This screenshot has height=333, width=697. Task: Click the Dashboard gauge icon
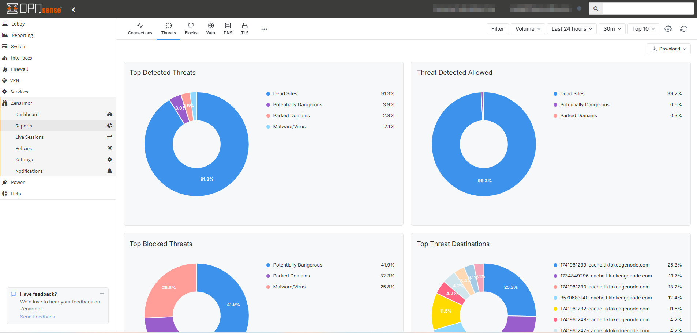(x=110, y=114)
